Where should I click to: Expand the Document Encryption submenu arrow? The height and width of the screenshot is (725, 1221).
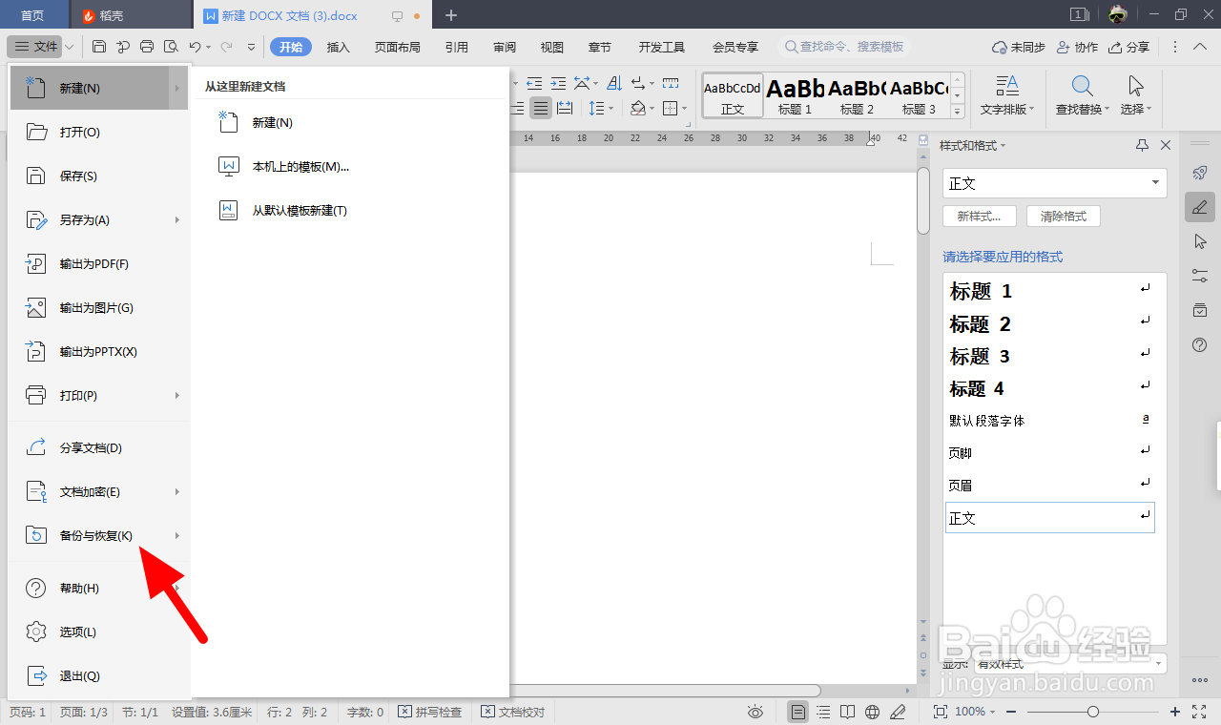tap(177, 492)
